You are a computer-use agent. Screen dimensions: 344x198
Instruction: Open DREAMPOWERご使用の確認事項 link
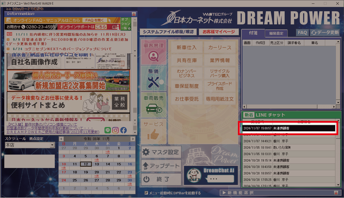pos(53,132)
